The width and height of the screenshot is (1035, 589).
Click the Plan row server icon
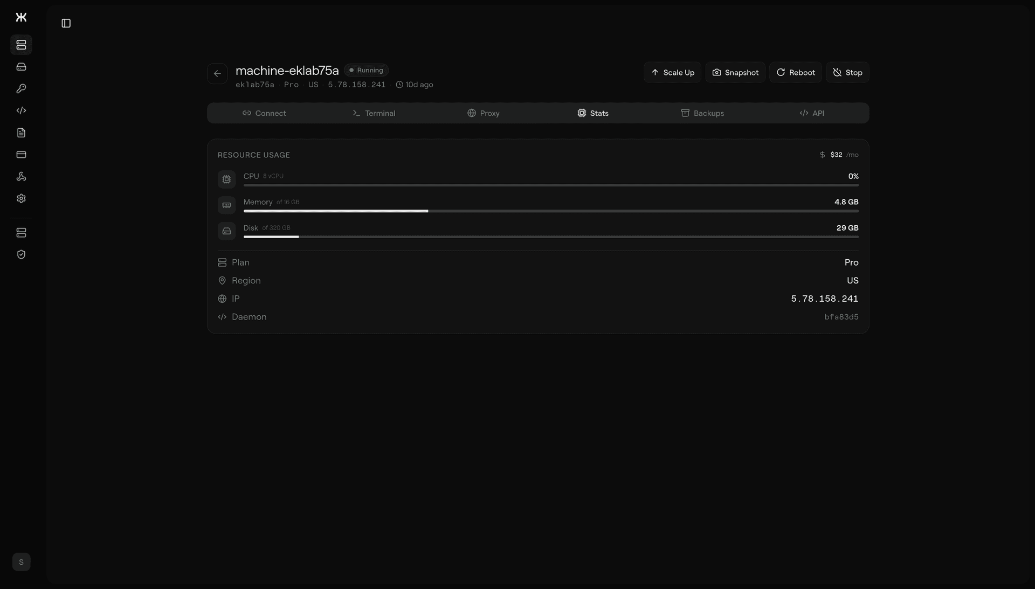222,262
